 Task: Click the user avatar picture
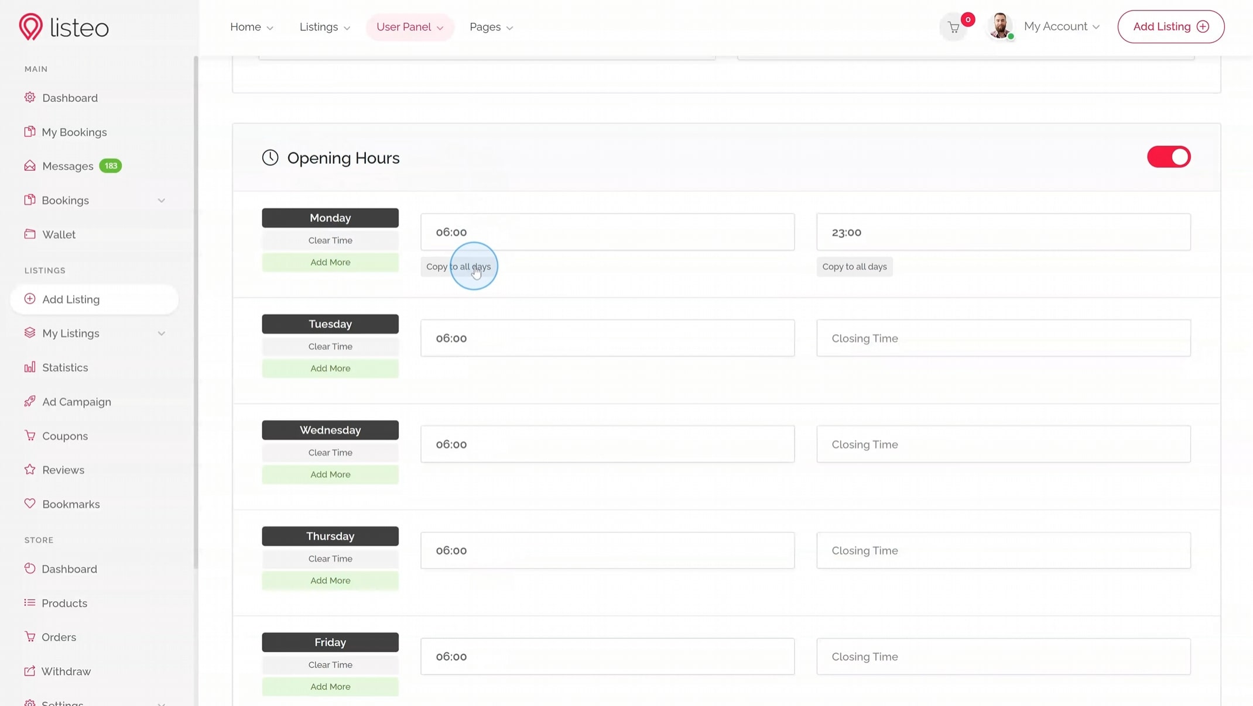[999, 26]
